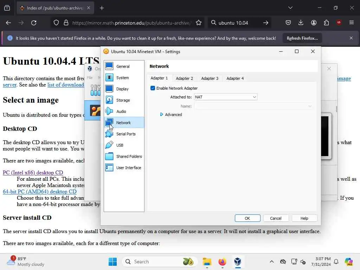The width and height of the screenshot is (360, 270).
Task: Show hidden system tray icons chevron
Action: pos(272,262)
